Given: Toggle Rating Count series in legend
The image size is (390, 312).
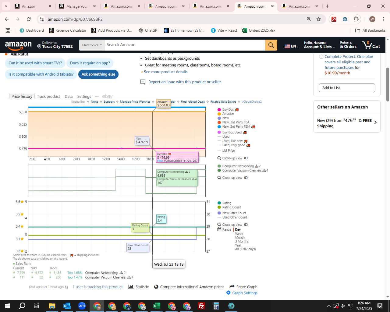Looking at the screenshot, I should [229, 207].
